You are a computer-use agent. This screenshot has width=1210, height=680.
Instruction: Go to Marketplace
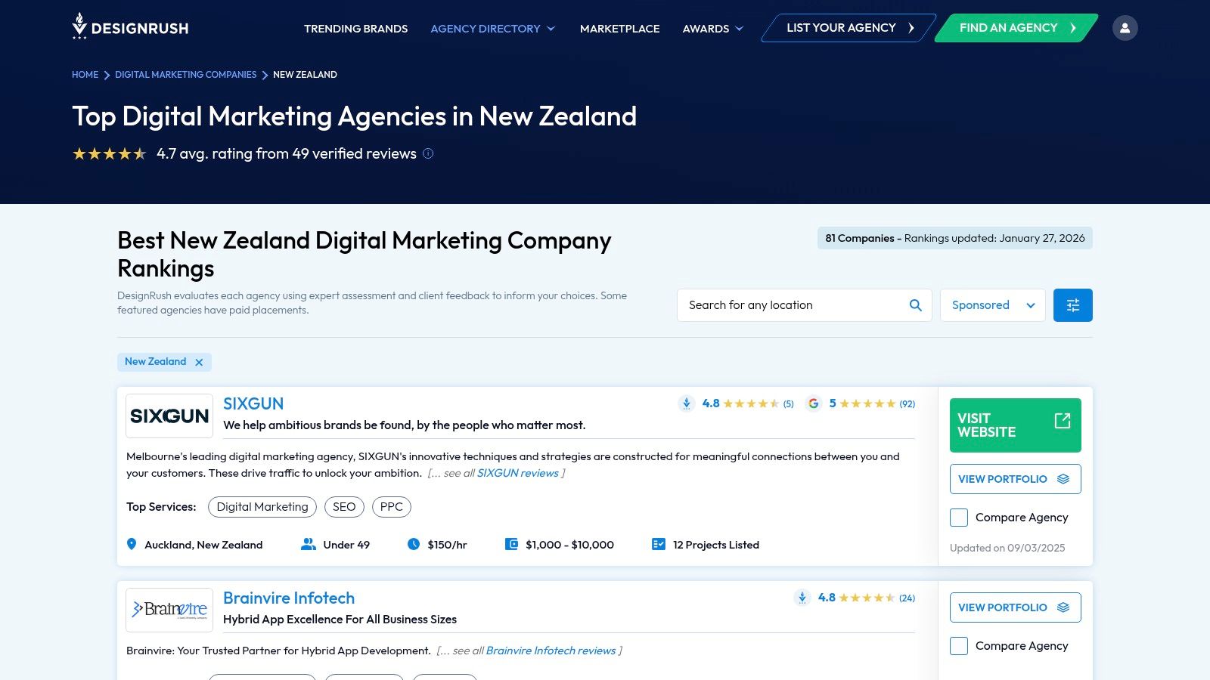click(x=619, y=29)
